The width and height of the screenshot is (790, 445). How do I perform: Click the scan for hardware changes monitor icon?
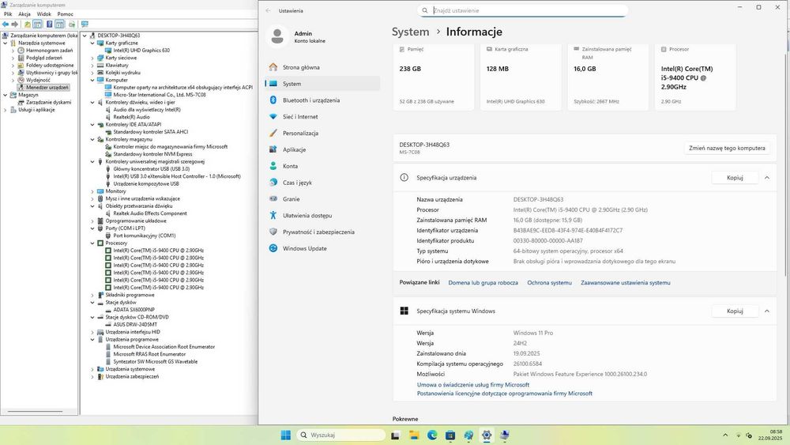click(85, 25)
